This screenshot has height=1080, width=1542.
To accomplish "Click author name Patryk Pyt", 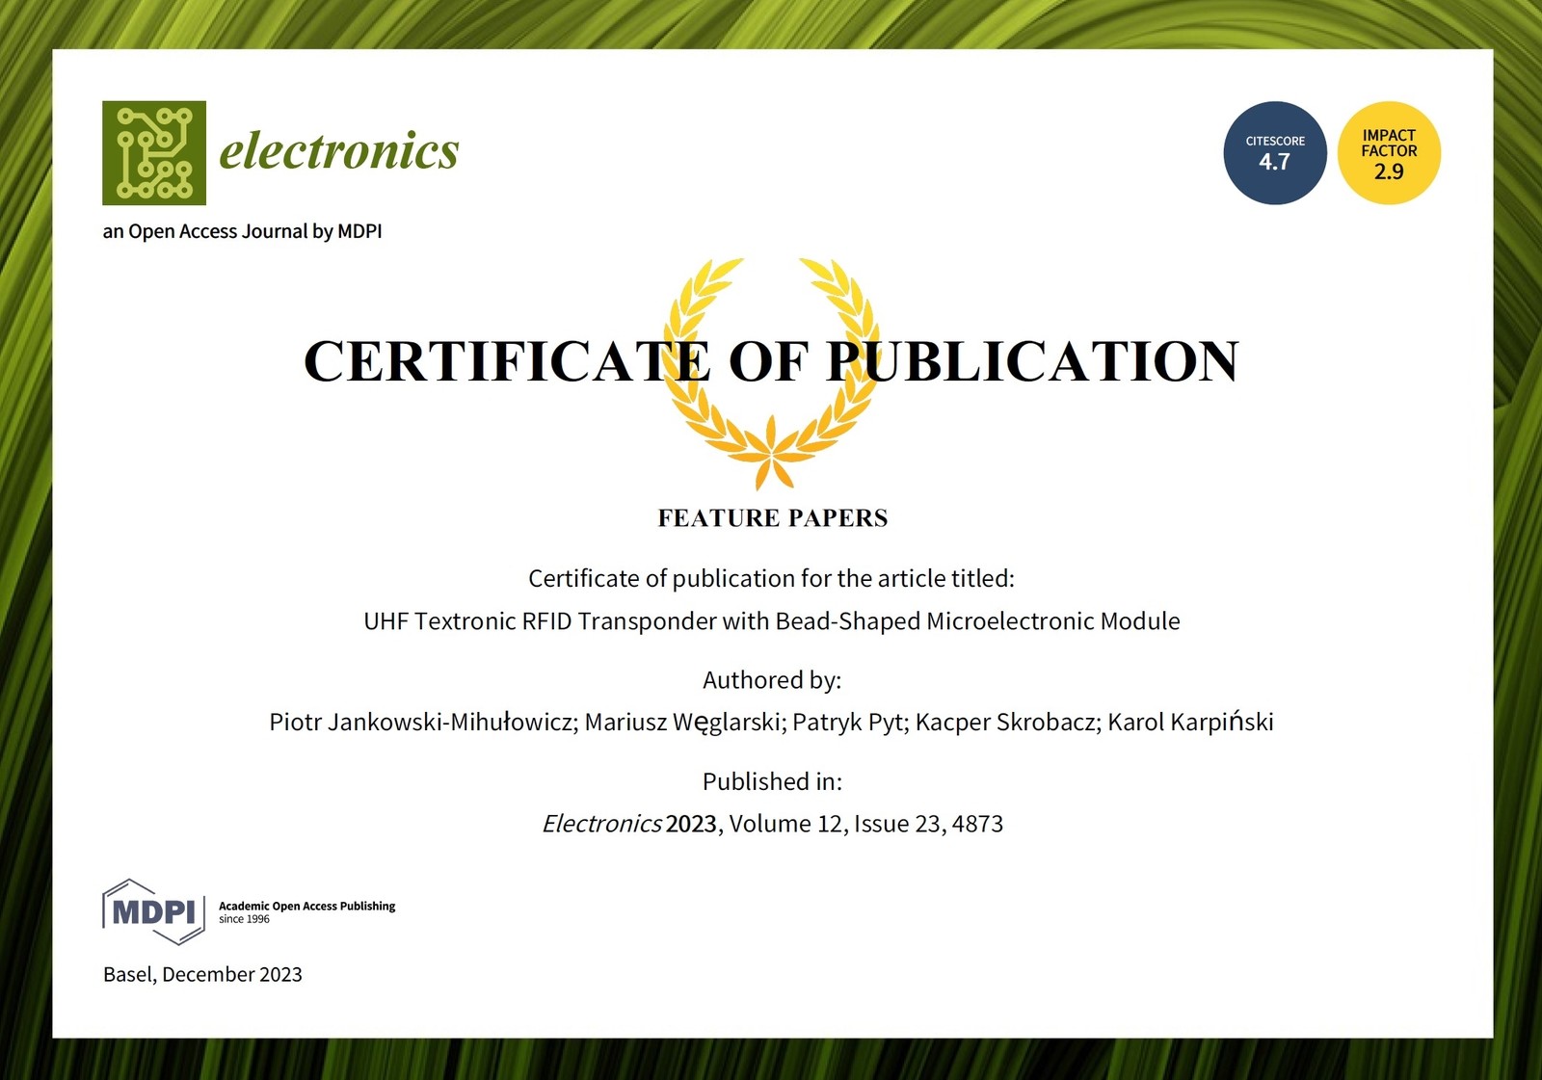I will 849,723.
